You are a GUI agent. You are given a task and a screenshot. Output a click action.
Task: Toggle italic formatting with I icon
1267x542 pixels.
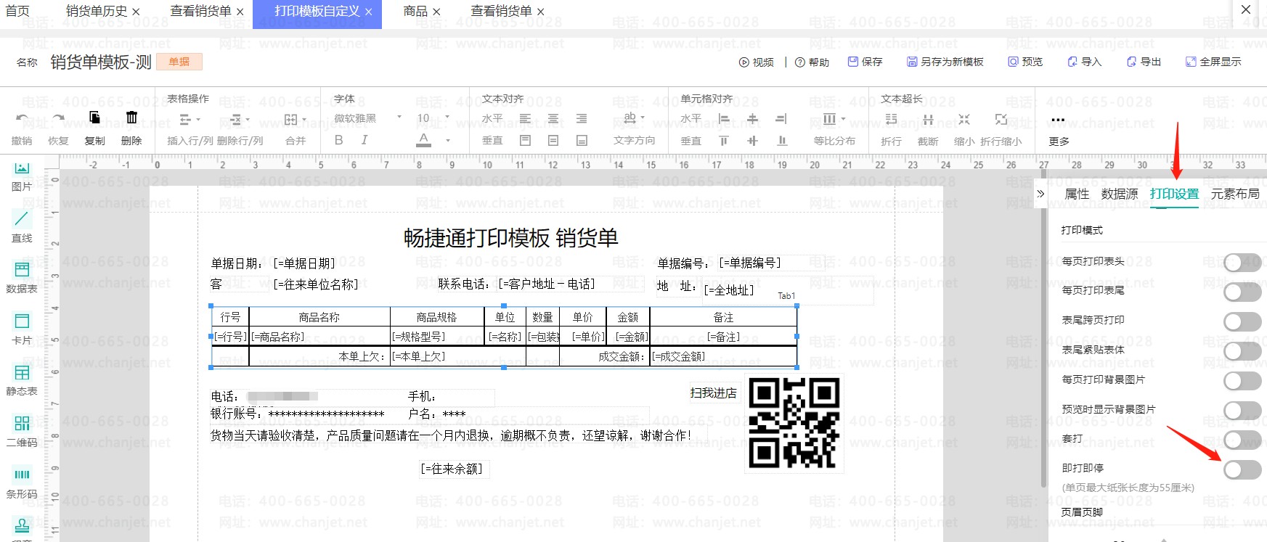[364, 140]
